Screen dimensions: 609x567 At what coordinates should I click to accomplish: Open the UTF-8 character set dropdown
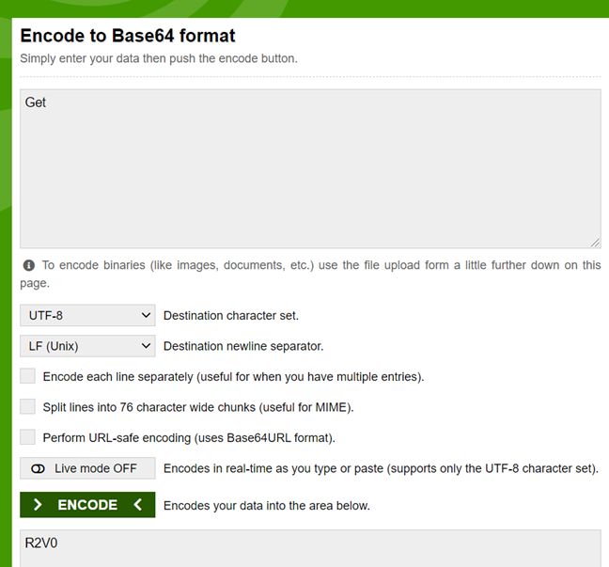87,315
